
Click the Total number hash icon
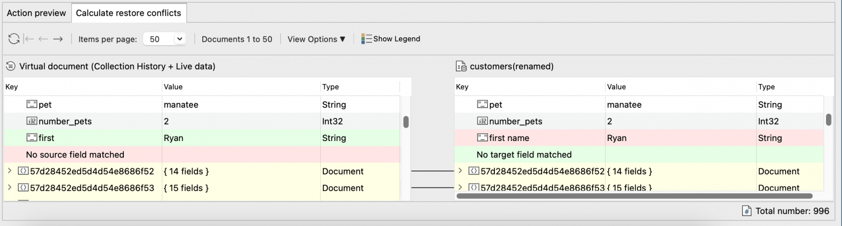click(x=747, y=211)
